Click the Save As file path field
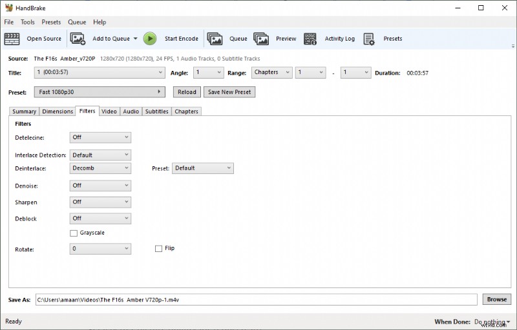517x330 pixels. 256,300
